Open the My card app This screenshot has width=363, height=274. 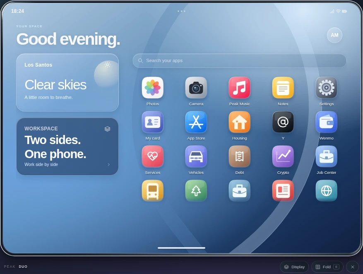153,122
